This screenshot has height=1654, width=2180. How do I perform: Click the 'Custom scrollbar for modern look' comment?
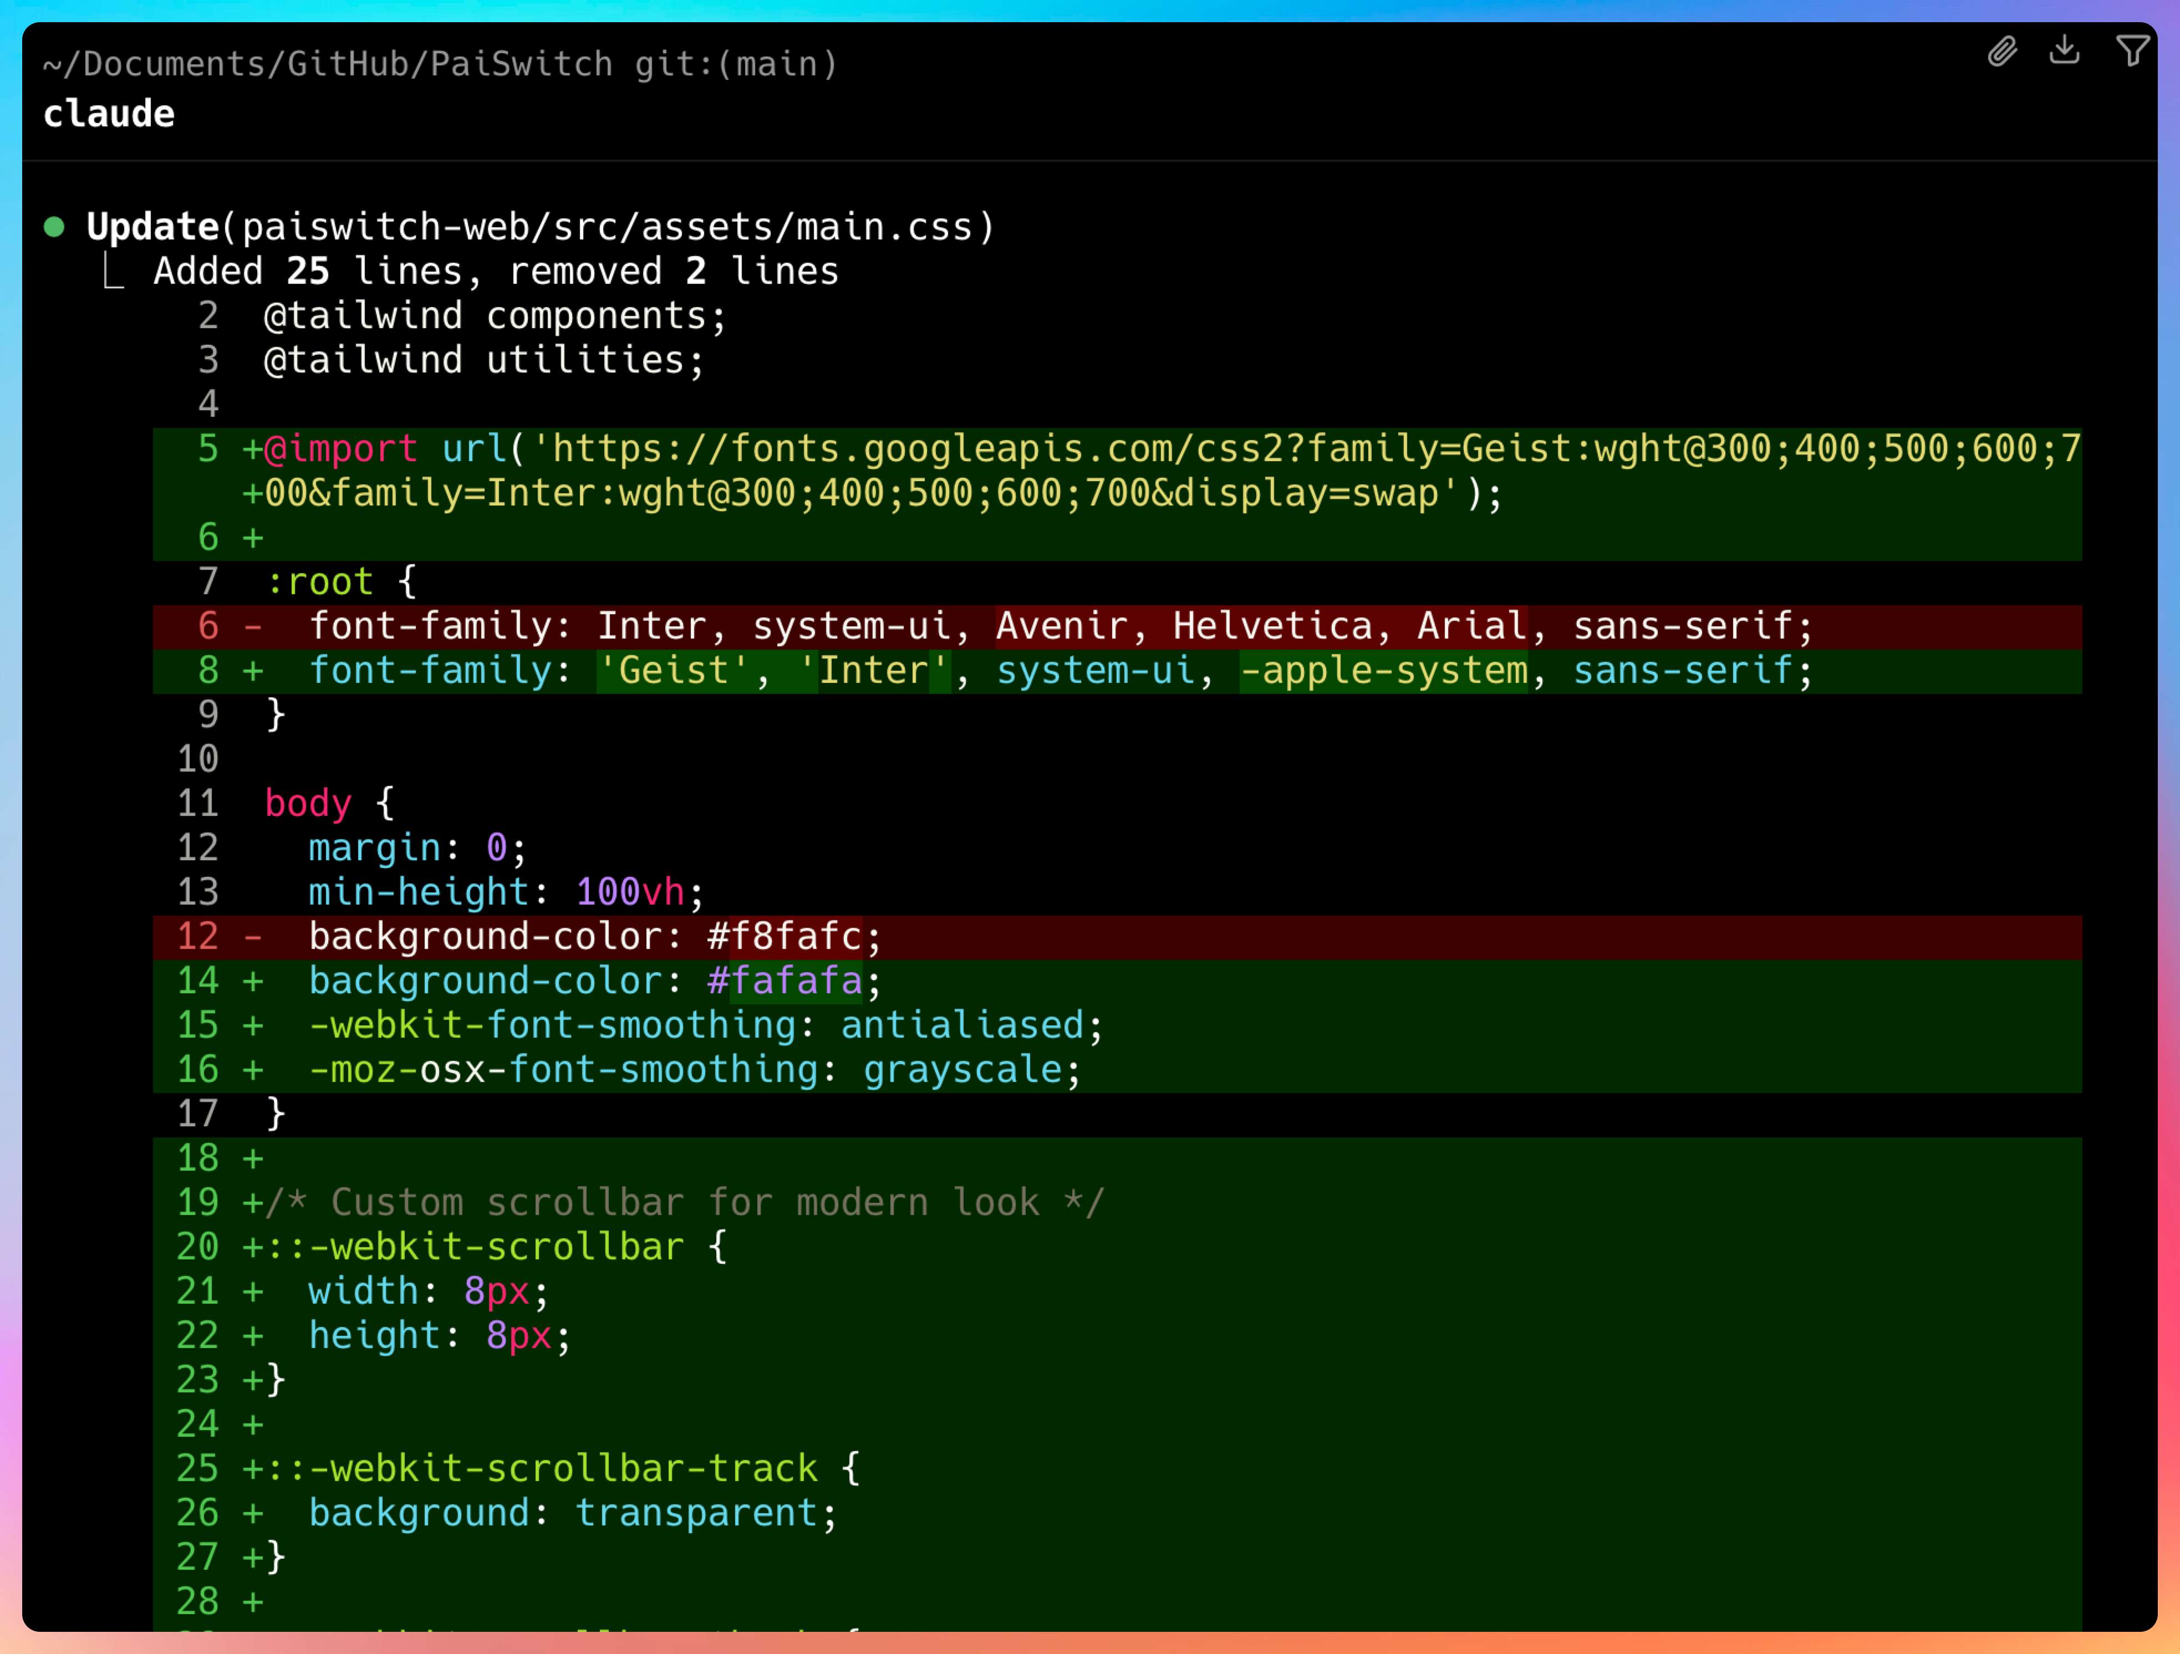pyautogui.click(x=685, y=1203)
